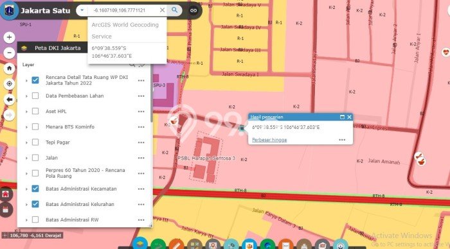This screenshot has height=249, width=450.
Task: Open the blue layer list widget
Action: point(140,244)
